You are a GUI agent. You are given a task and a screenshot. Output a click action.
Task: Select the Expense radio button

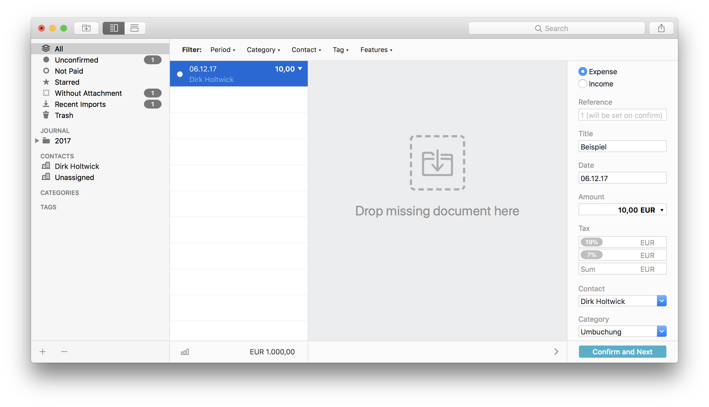[583, 71]
